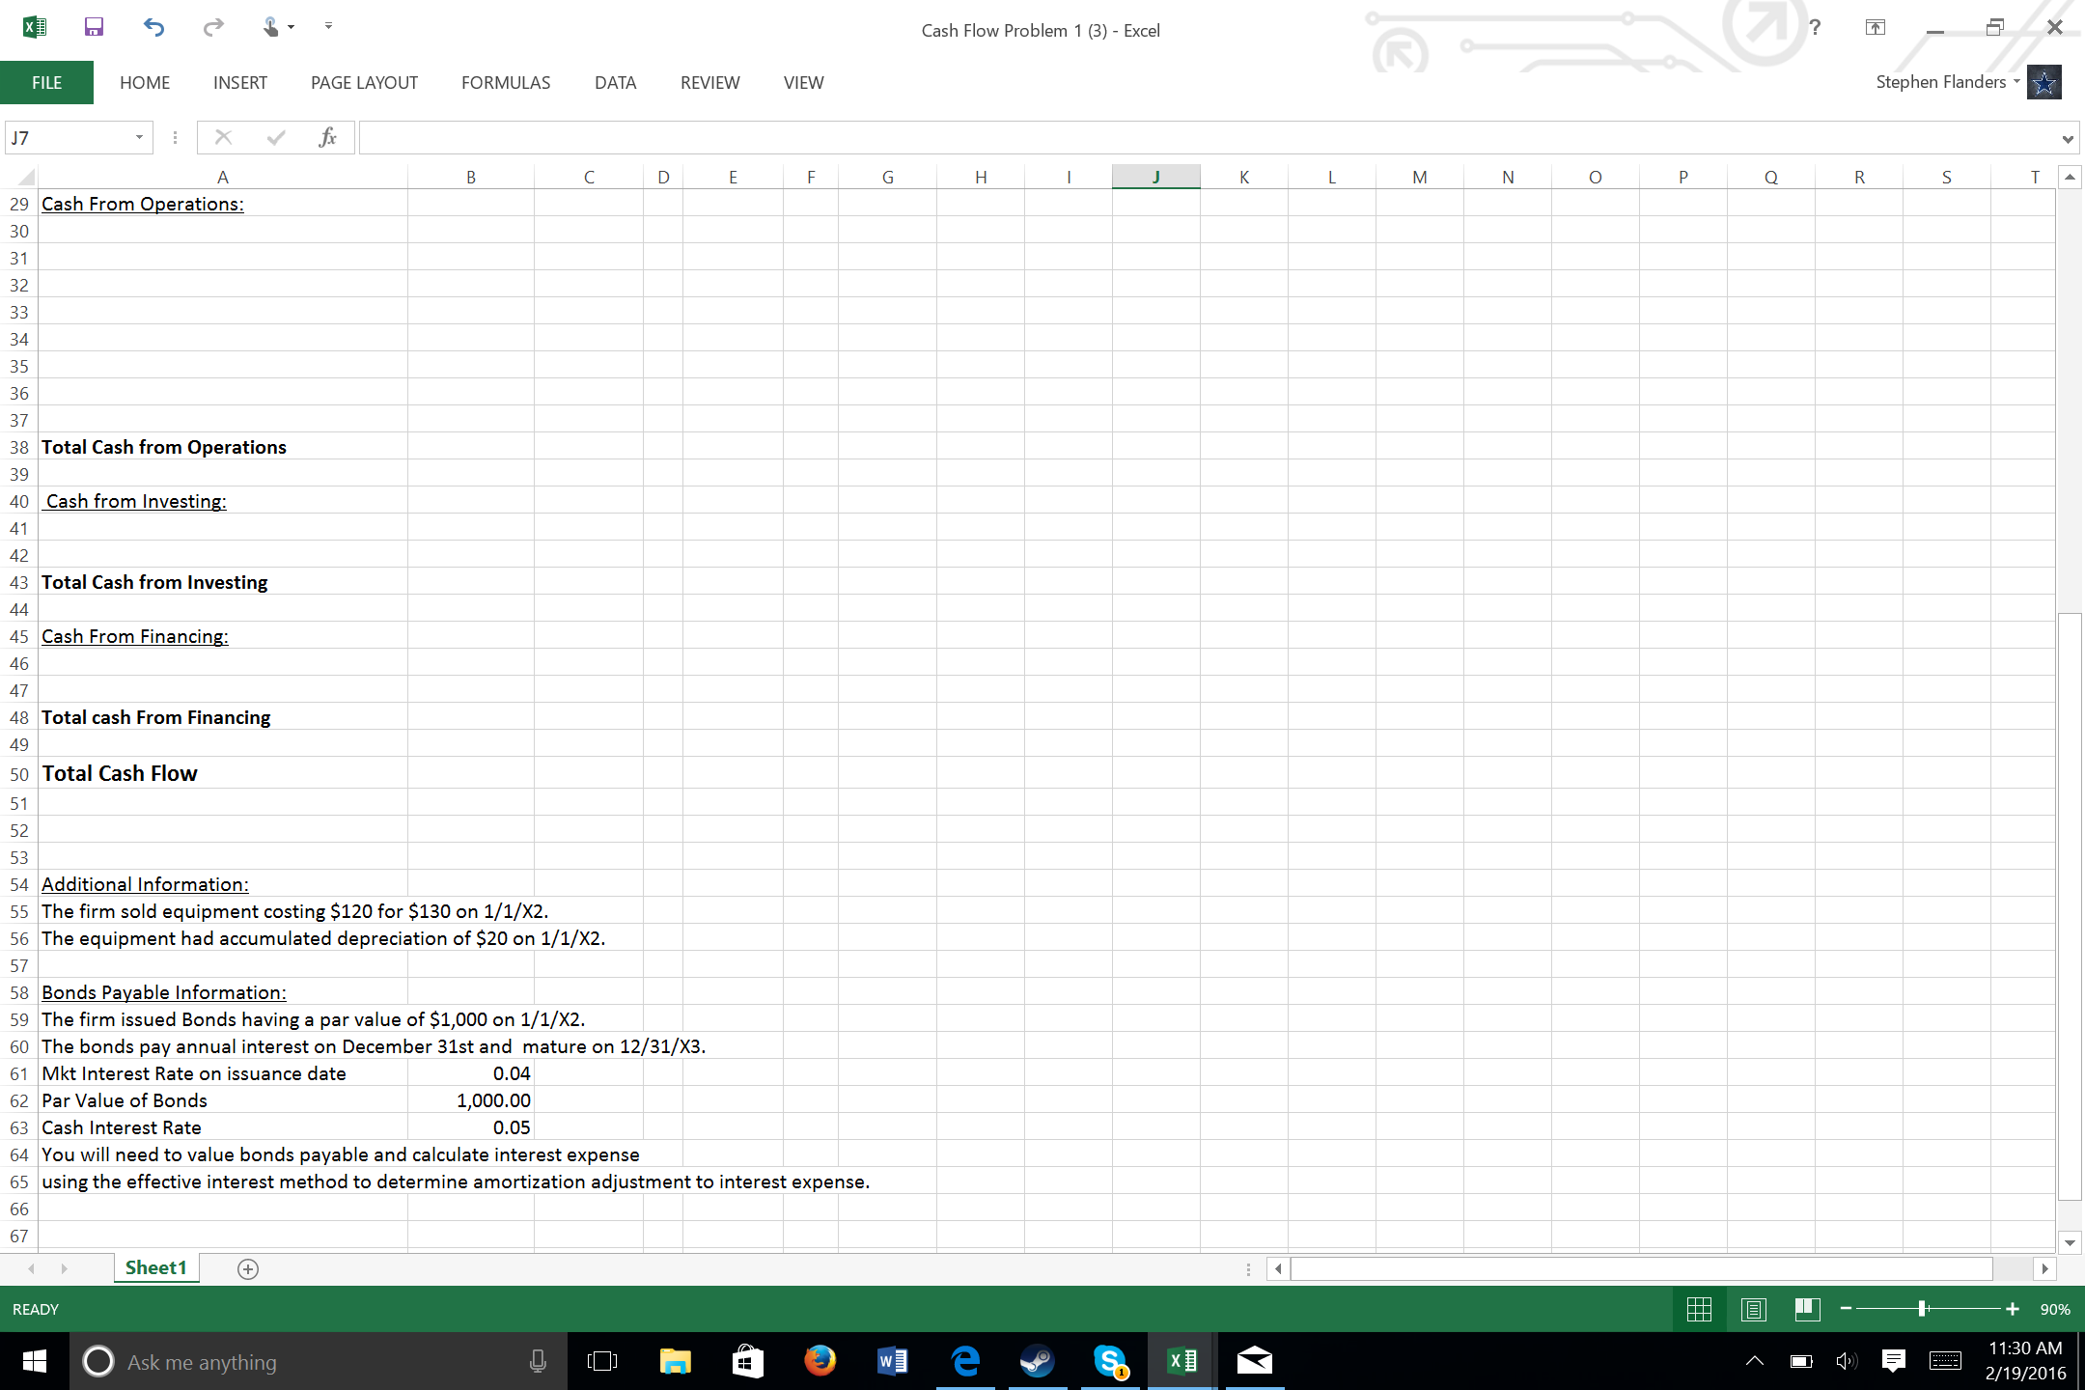Switch to Normal view icon

click(x=1699, y=1309)
